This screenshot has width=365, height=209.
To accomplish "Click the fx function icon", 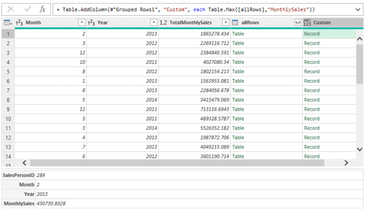I will click(42, 9).
